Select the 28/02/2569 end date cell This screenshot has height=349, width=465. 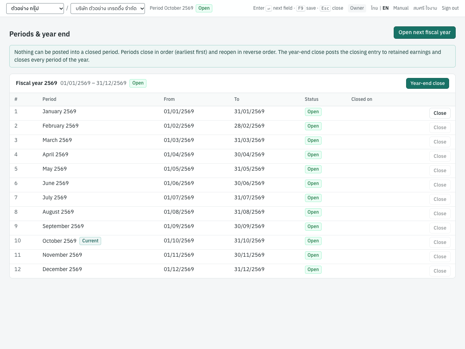[x=249, y=126]
